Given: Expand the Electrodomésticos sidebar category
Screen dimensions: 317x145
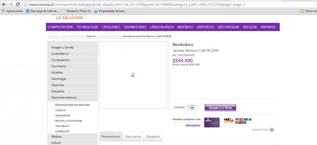Looking at the screenshot, I should [x=64, y=98].
